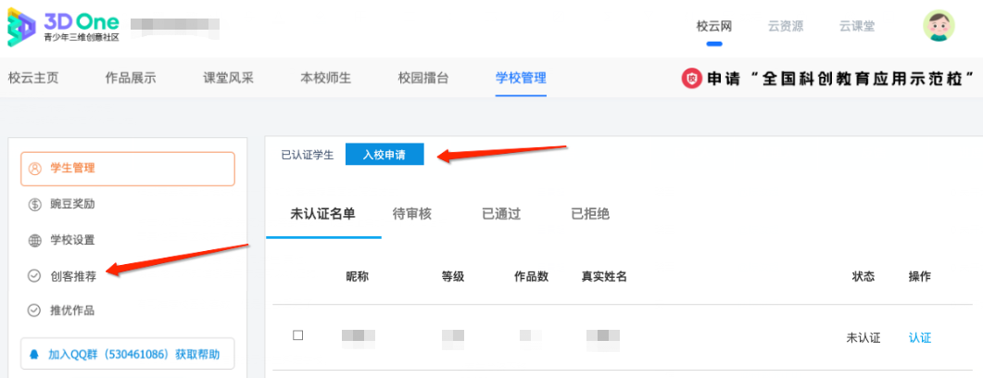The image size is (983, 378).
Task: Click the 入校申请 button
Action: click(x=384, y=155)
